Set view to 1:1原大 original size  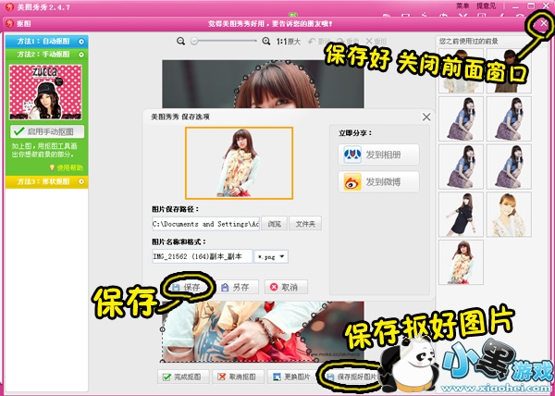(x=288, y=42)
